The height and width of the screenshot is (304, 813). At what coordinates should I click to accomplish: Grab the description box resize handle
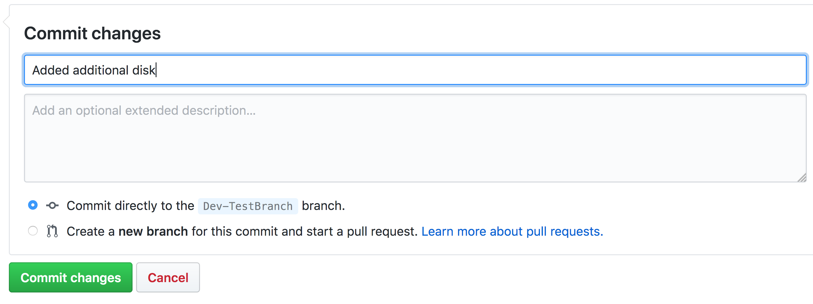coord(802,178)
